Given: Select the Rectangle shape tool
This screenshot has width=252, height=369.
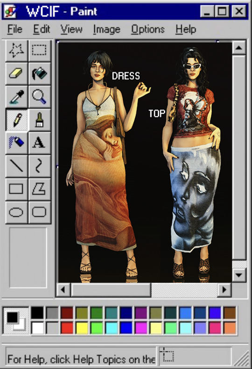Looking at the screenshot, I should pyautogui.click(x=16, y=189).
